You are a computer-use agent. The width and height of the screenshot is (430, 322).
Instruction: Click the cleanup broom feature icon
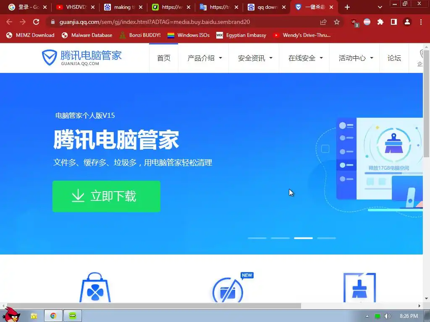[359, 288]
